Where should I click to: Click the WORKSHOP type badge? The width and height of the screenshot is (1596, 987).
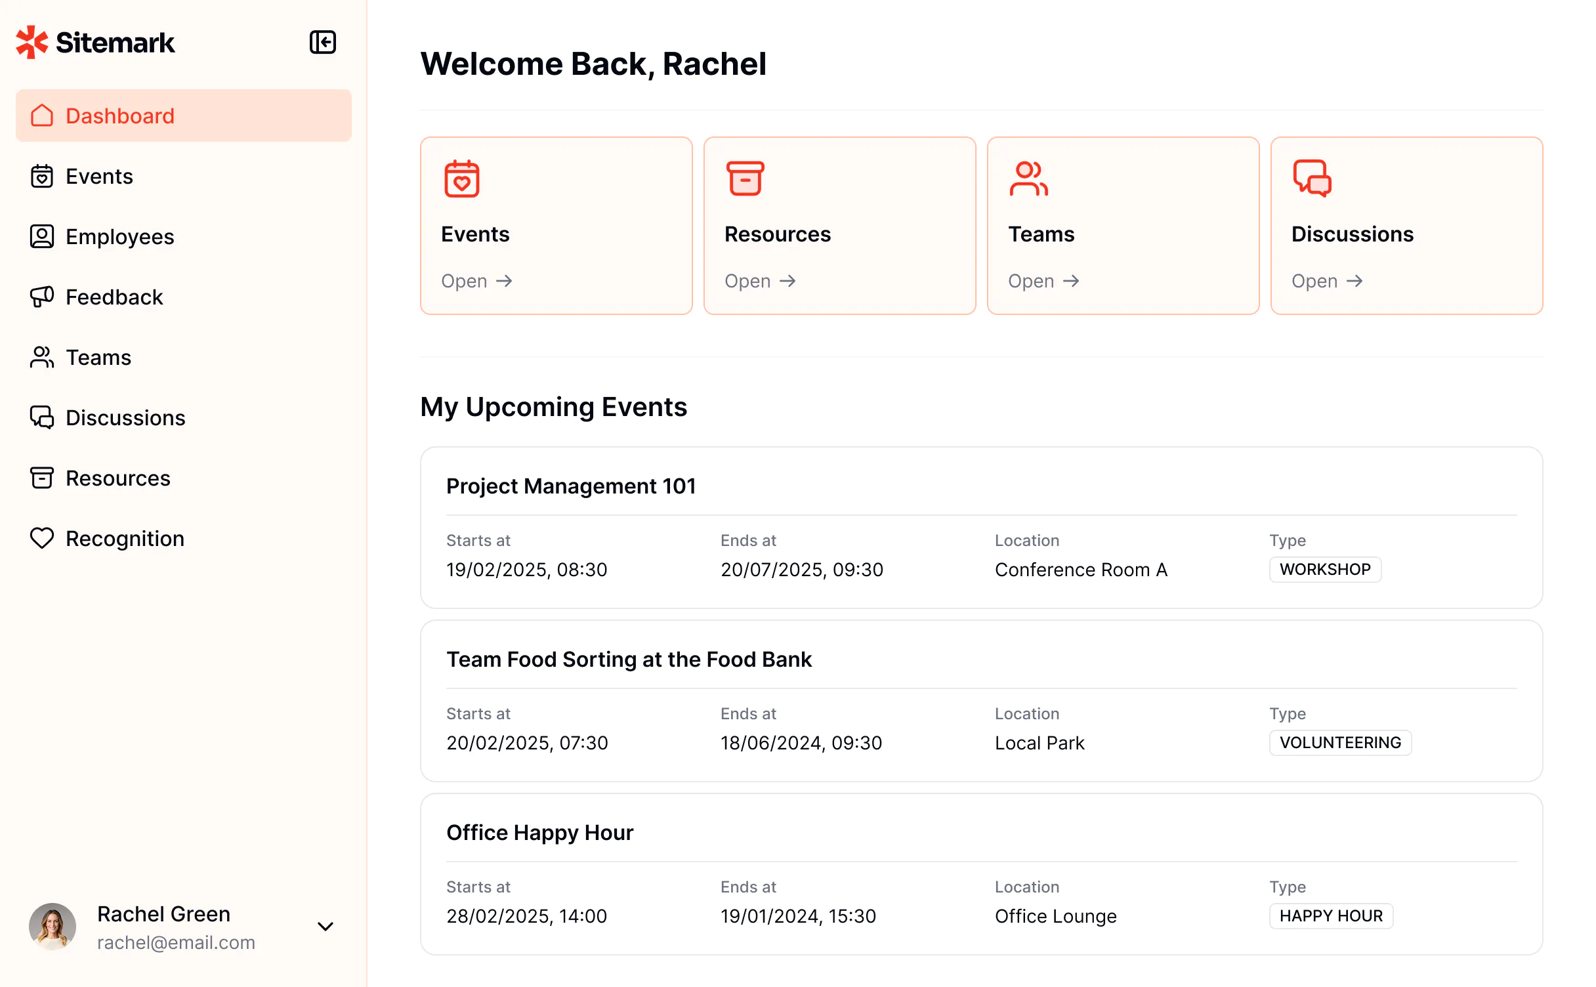tap(1324, 569)
